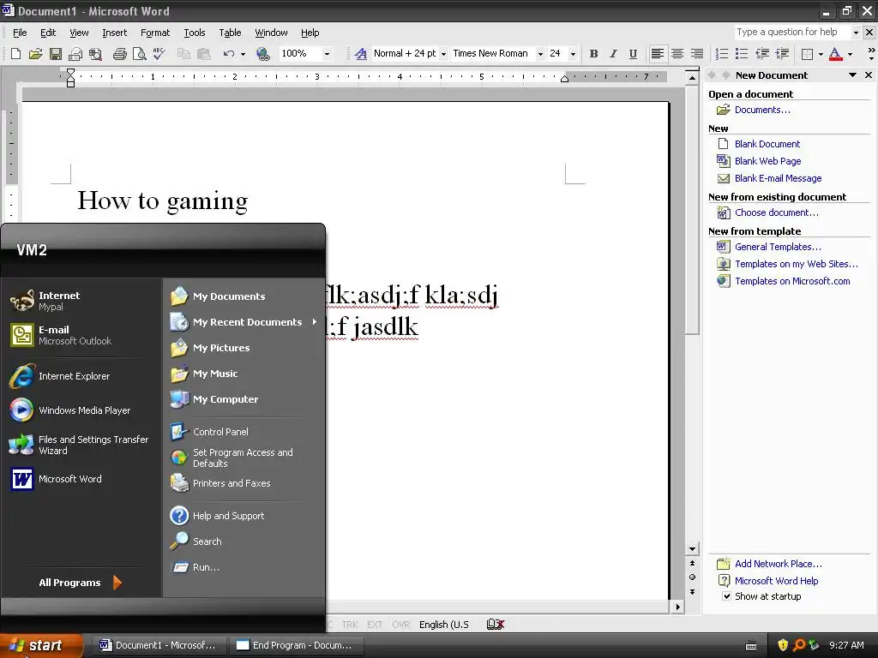Image resolution: width=878 pixels, height=658 pixels.
Task: Toggle TRK track changes in status bar
Action: click(350, 625)
